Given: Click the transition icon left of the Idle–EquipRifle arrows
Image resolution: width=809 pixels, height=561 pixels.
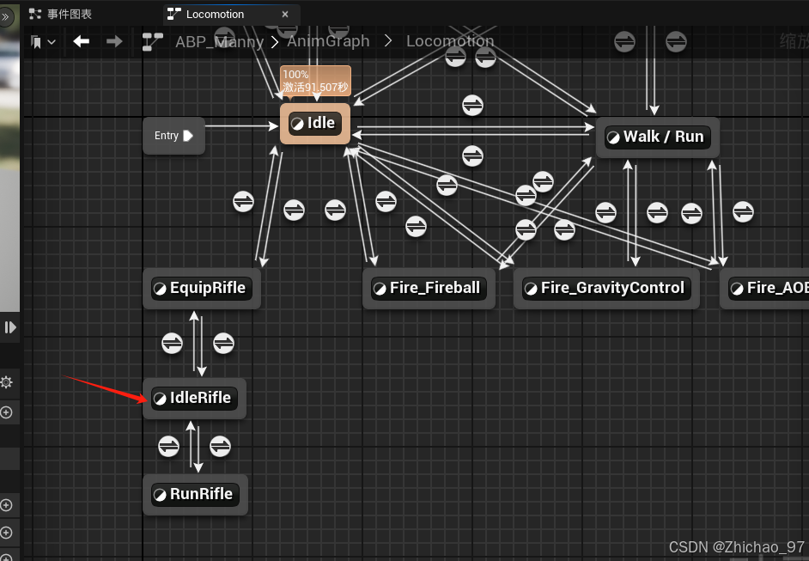Looking at the screenshot, I should tap(243, 201).
